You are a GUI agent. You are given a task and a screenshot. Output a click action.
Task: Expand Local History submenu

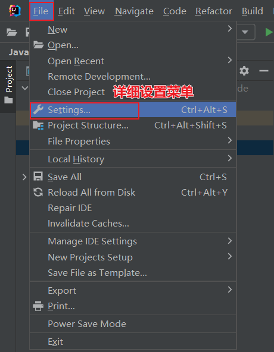133,159
